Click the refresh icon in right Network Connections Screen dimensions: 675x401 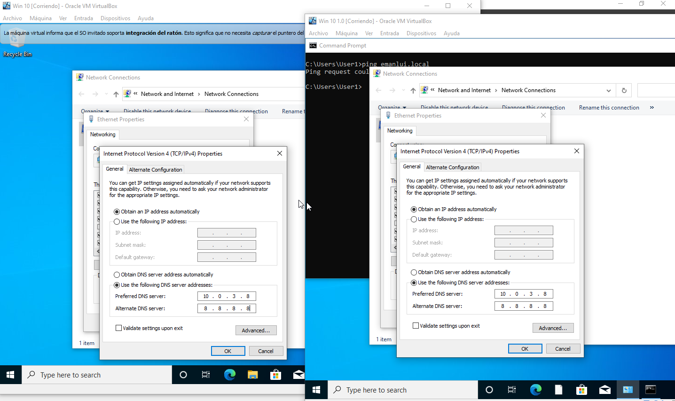(624, 90)
